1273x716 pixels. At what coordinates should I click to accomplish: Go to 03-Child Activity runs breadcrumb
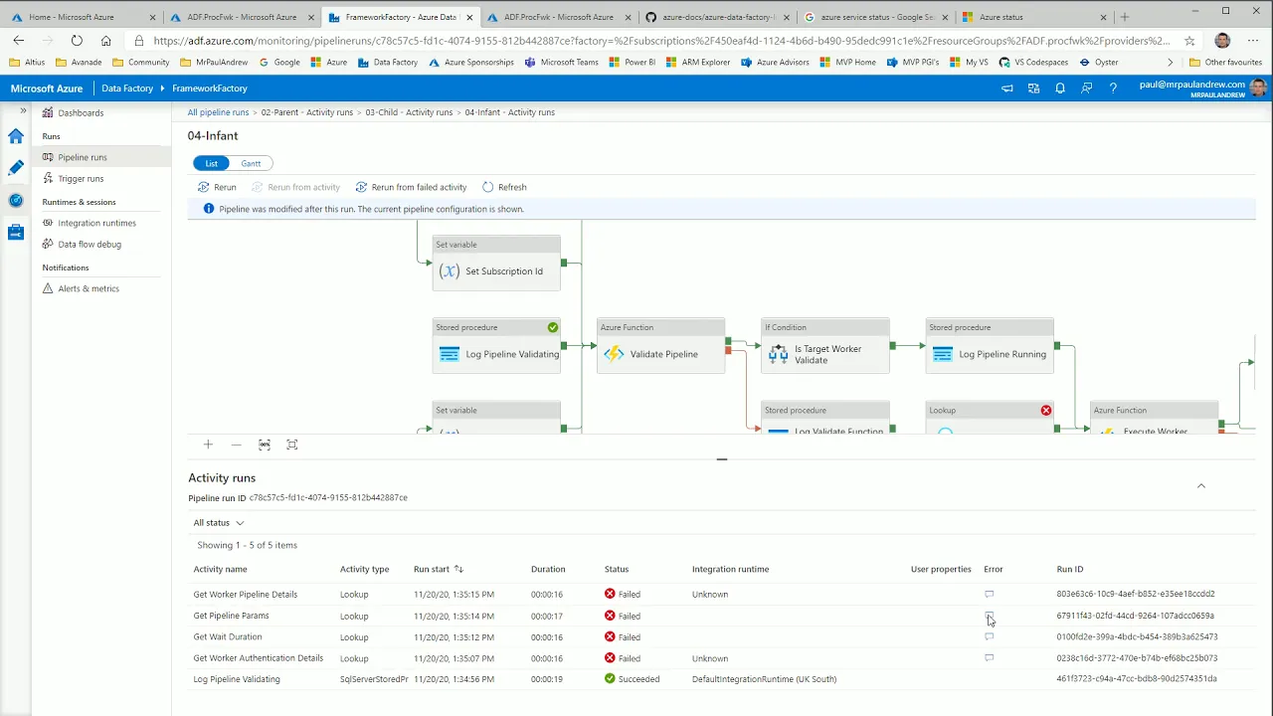409,112
